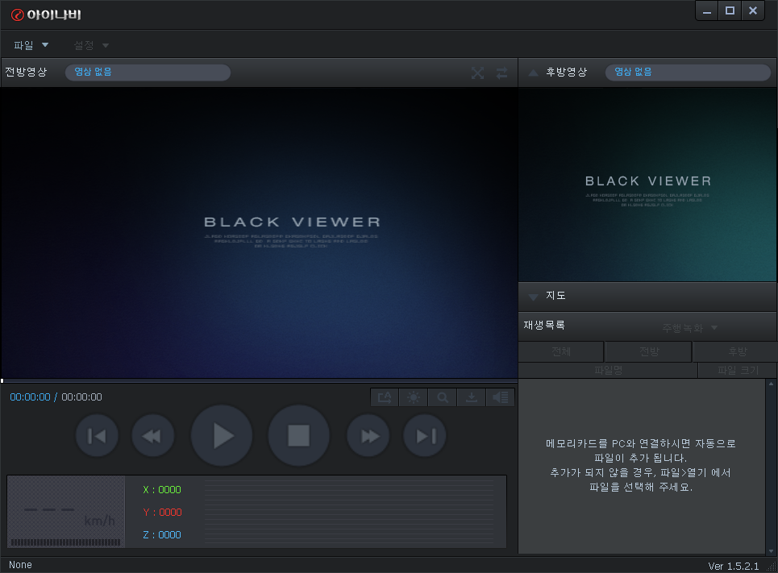Swap front and rear video views

[502, 73]
